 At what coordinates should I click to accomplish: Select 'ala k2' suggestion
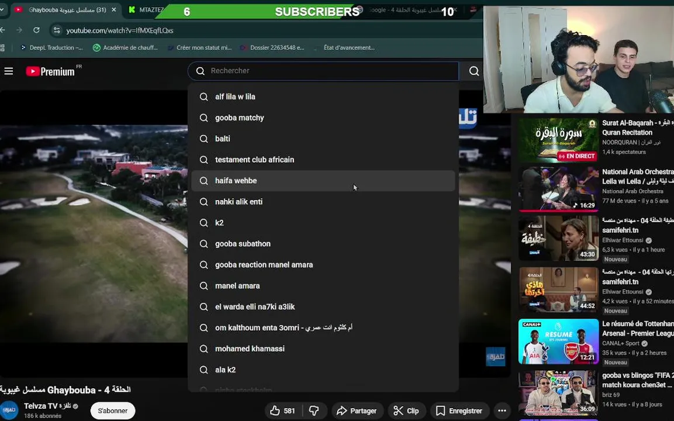pos(323,370)
